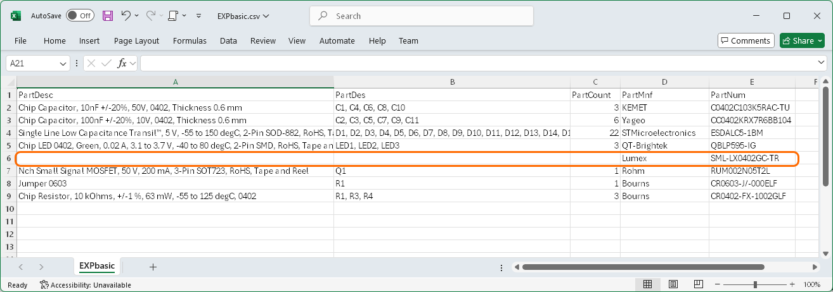Select column B header
The height and width of the screenshot is (292, 833).
click(452, 82)
